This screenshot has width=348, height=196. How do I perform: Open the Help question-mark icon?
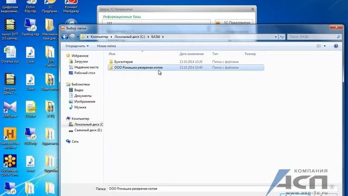click(x=336, y=46)
